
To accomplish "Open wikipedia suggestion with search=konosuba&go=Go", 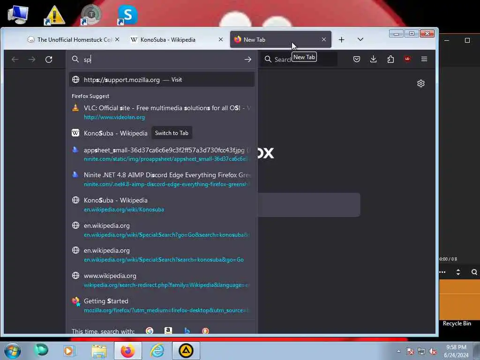I will [162, 255].
